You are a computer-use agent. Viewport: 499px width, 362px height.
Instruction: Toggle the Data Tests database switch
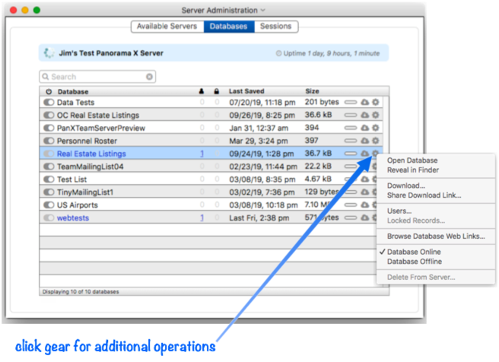tap(49, 102)
